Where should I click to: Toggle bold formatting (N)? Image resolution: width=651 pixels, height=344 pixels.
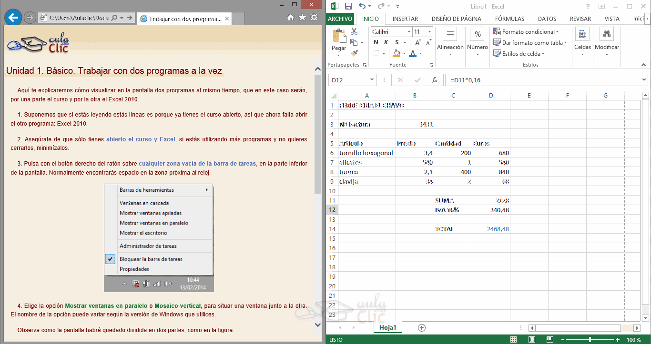coord(376,42)
